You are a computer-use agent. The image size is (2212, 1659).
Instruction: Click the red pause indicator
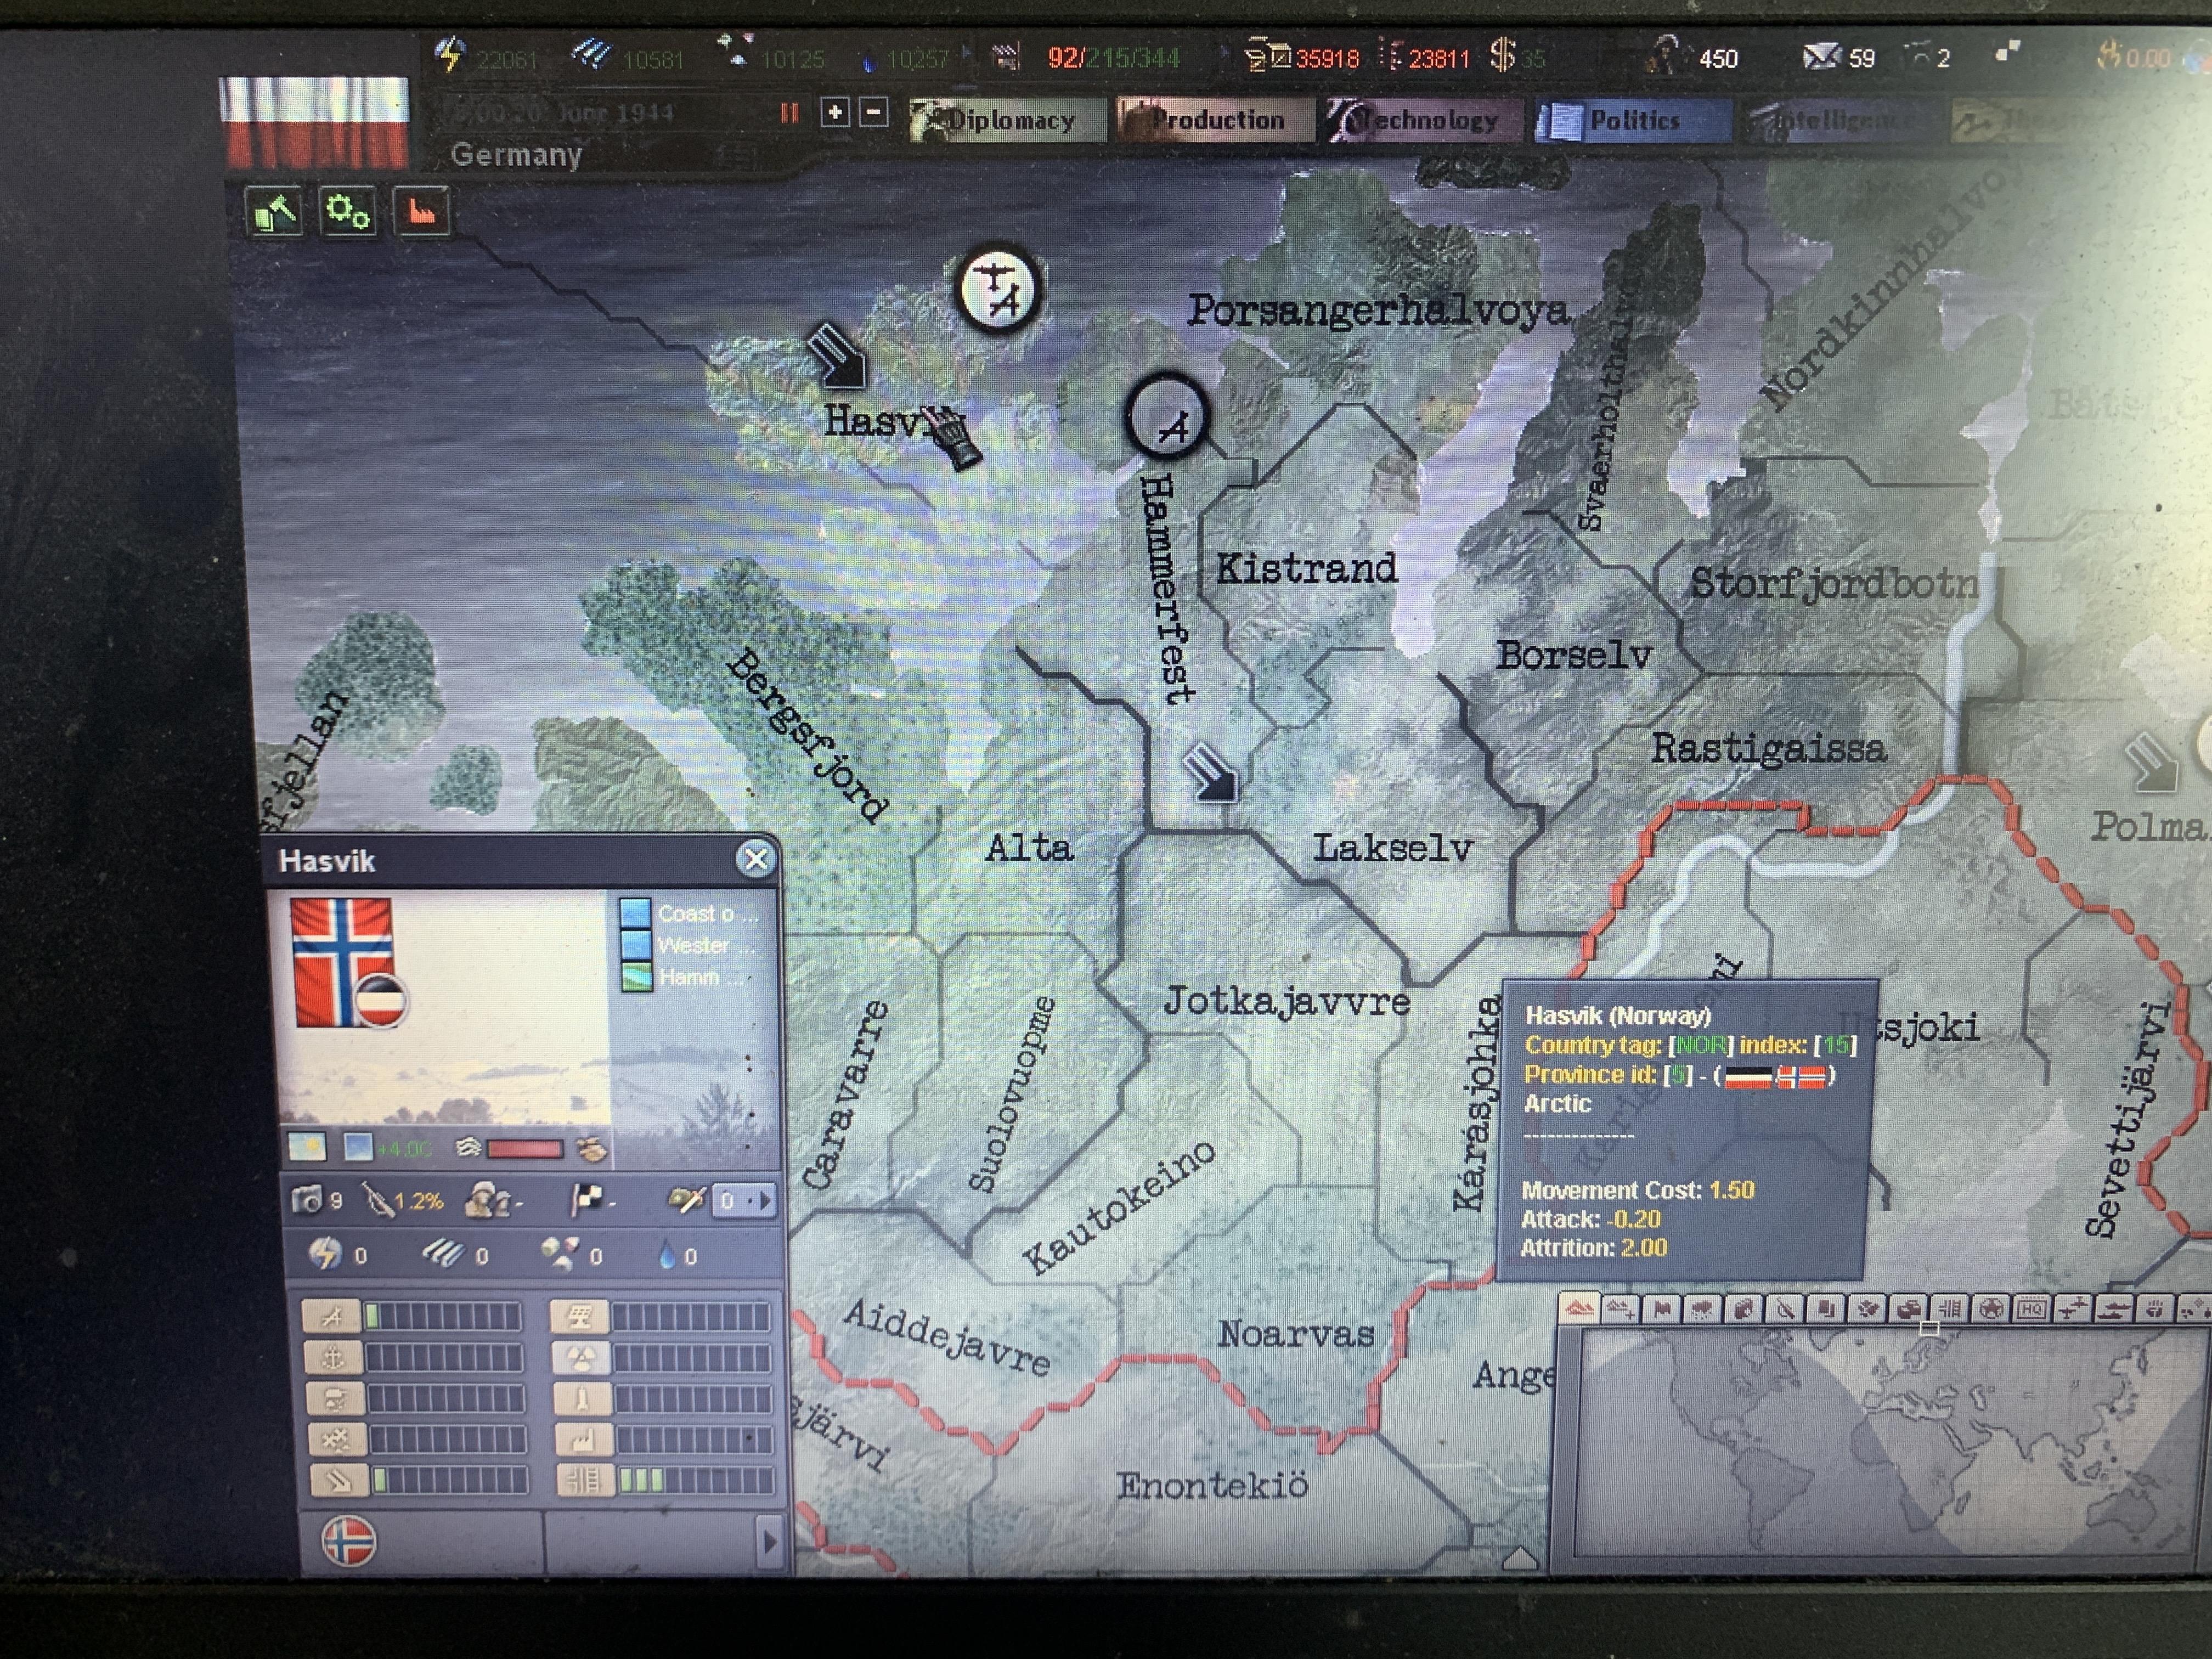click(790, 113)
